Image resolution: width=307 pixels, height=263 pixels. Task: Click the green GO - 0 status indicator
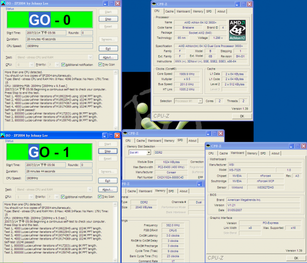click(x=50, y=20)
